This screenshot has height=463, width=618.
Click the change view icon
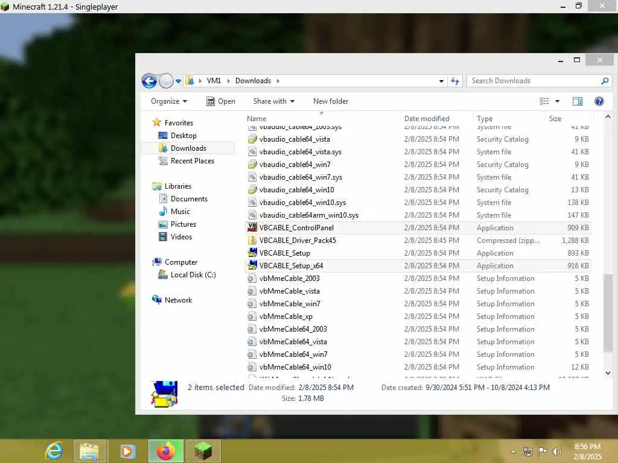click(x=544, y=101)
